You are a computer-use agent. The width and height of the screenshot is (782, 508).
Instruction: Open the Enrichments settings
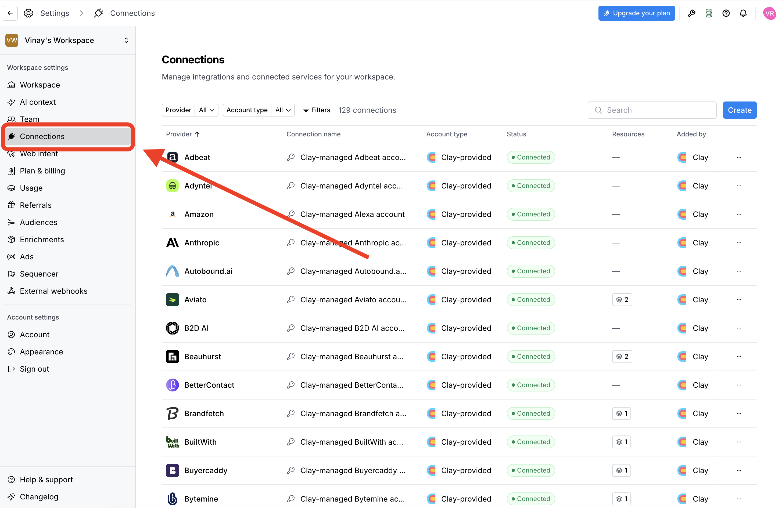click(x=68, y=240)
